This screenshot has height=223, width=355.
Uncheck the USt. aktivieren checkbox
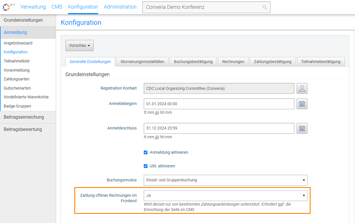click(x=146, y=166)
